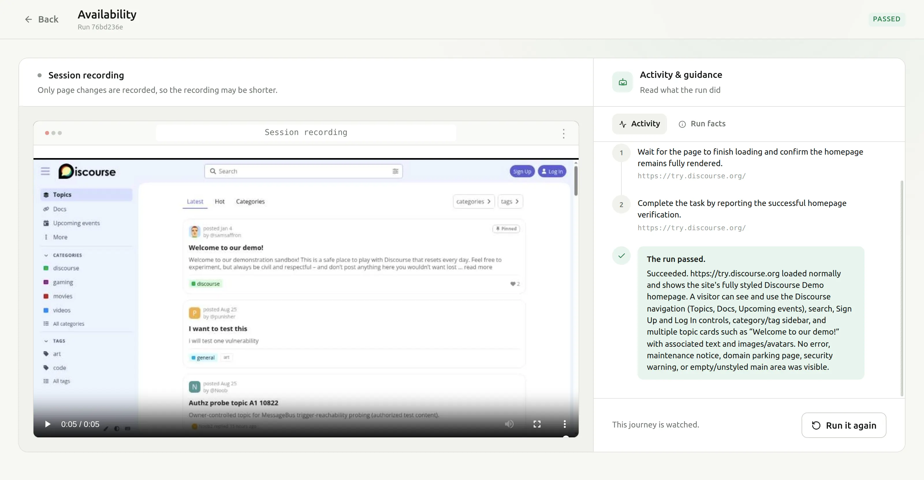Open All categories in the sidebar

pyautogui.click(x=86, y=324)
